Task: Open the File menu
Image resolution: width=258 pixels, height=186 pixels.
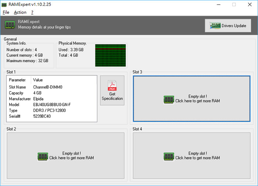Action: pyautogui.click(x=6, y=12)
